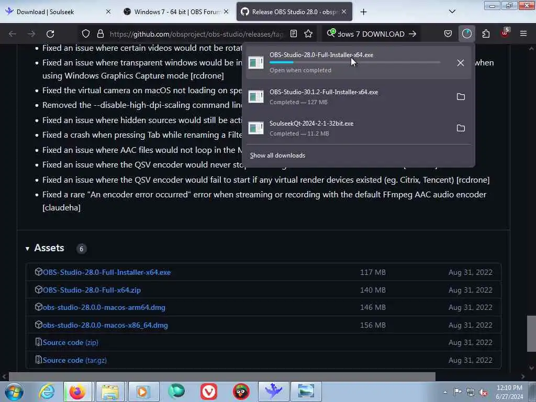Click the vertical page scrollbar thumb
Image resolution: width=536 pixels, height=402 pixels.
pyautogui.click(x=531, y=333)
